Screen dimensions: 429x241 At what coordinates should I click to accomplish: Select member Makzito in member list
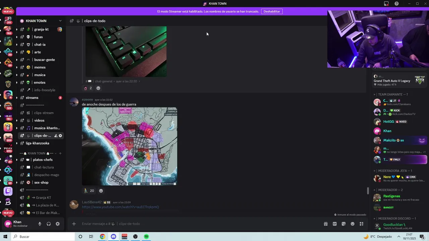[x=400, y=141]
